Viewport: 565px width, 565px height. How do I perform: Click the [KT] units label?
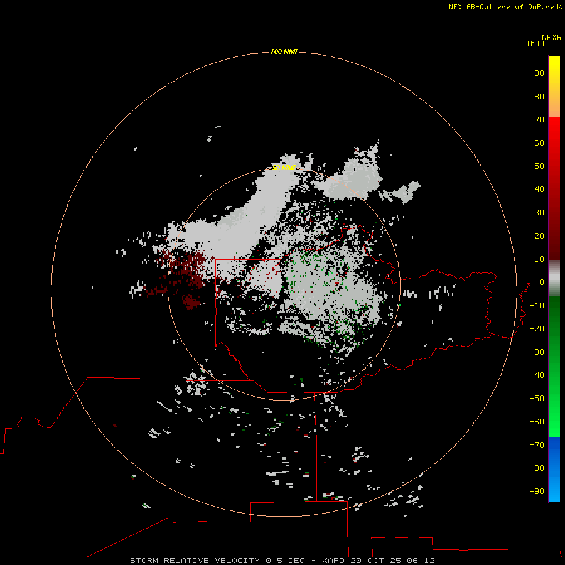click(535, 43)
